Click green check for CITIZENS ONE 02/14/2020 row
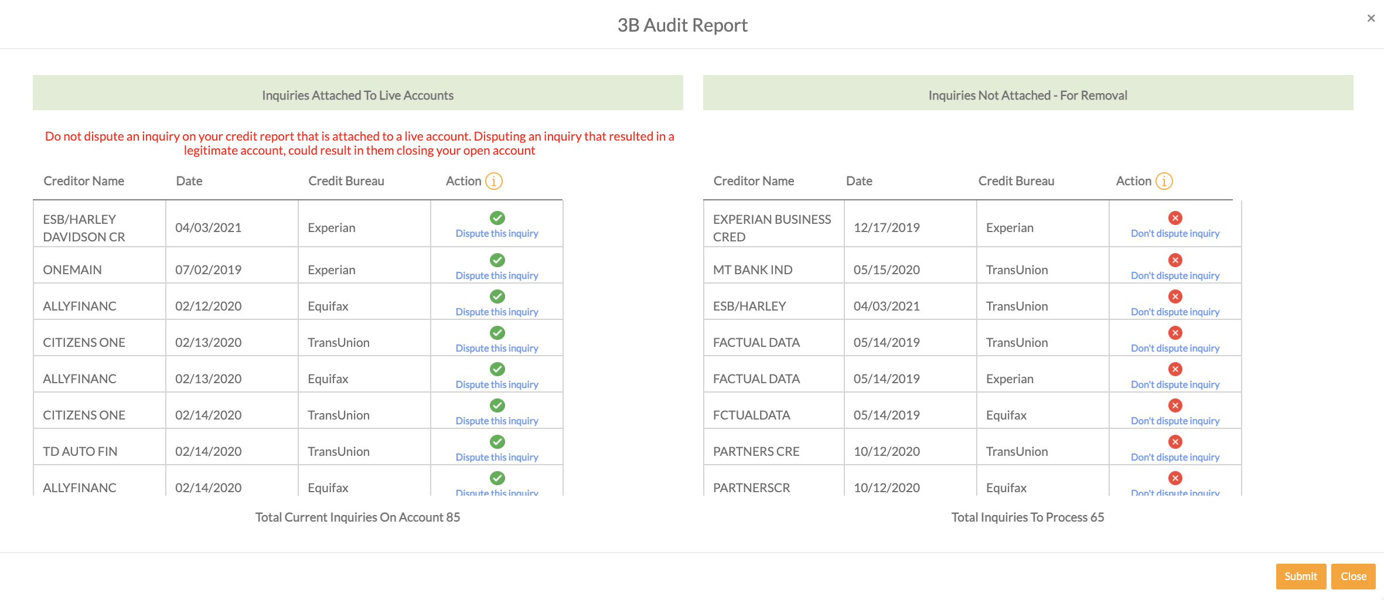The width and height of the screenshot is (1384, 600). 497,405
